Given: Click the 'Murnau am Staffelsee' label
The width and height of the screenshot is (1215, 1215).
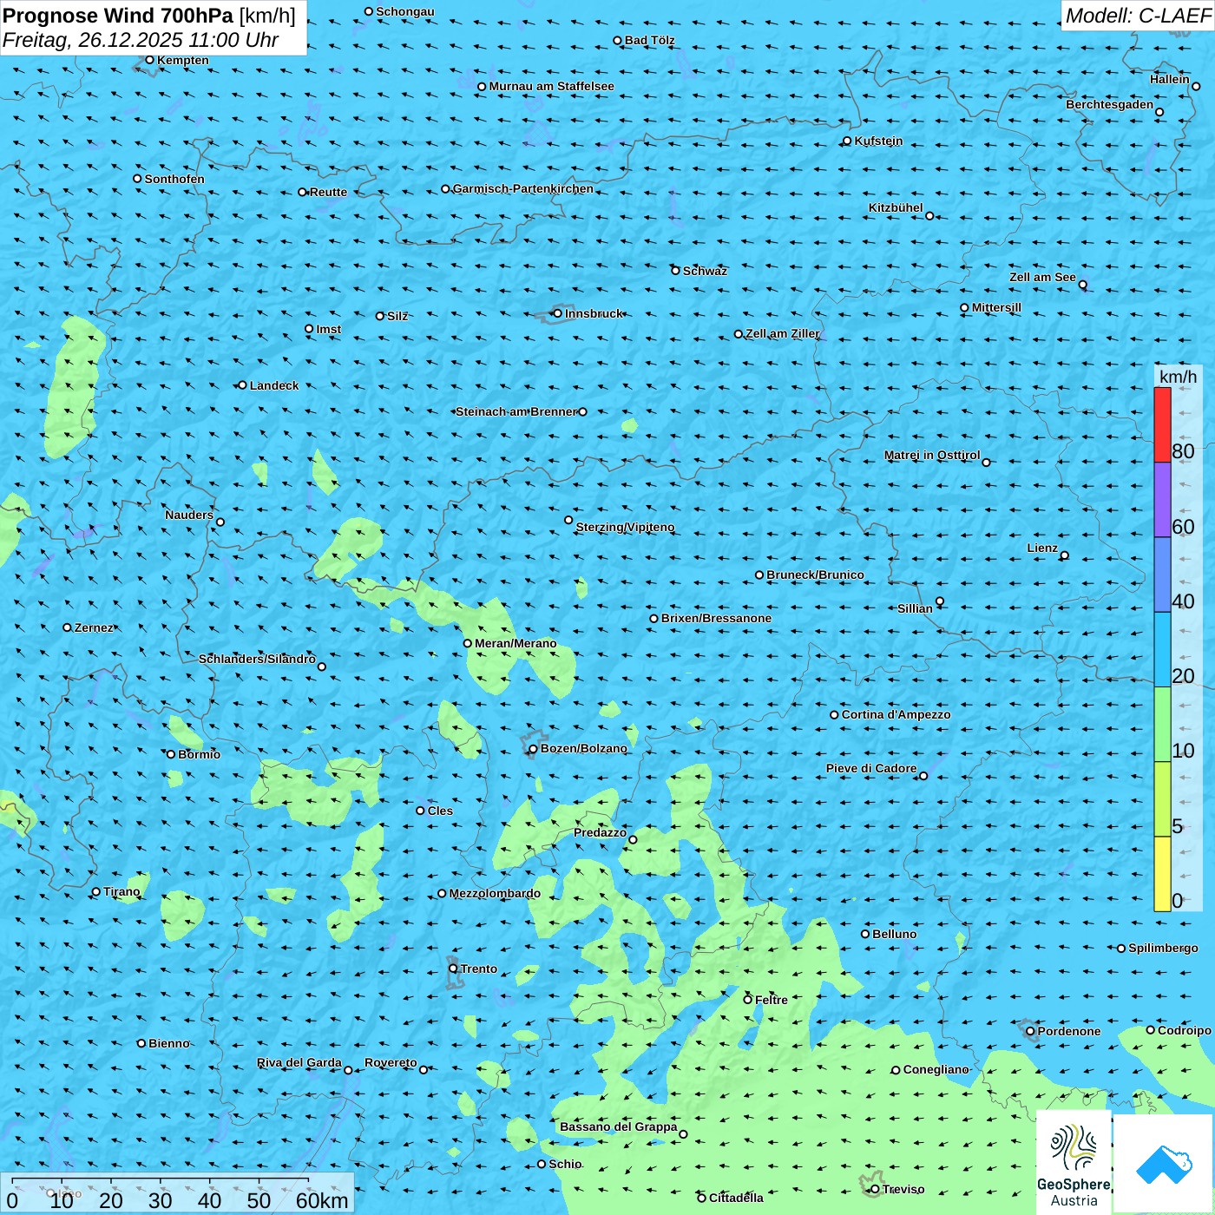Looking at the screenshot, I should click(x=551, y=86).
